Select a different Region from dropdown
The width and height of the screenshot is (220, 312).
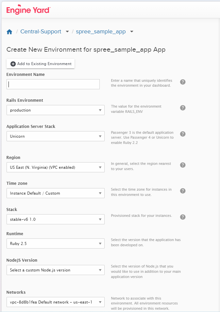click(x=55, y=167)
